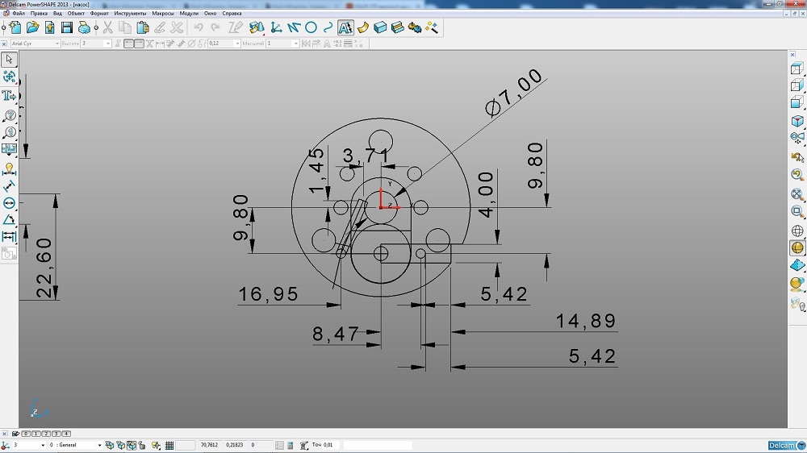Open the Workplane tool icon
This screenshot has height=453, width=807.
pos(277,27)
